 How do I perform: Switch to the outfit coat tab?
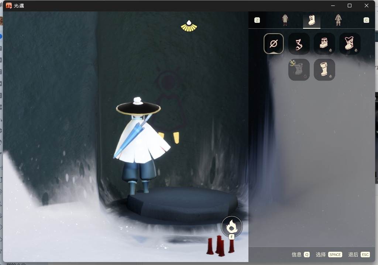pos(285,20)
